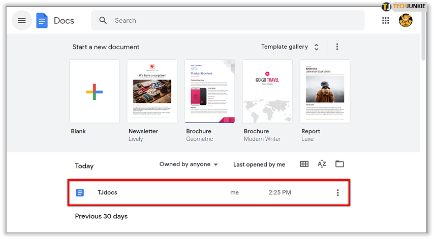This screenshot has height=239, width=434.
Task: Open the TJdocs document
Action: click(x=209, y=193)
